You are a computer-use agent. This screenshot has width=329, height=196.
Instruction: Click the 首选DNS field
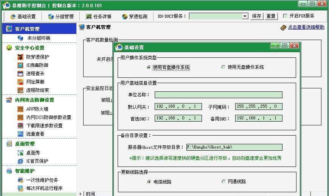click(x=178, y=118)
